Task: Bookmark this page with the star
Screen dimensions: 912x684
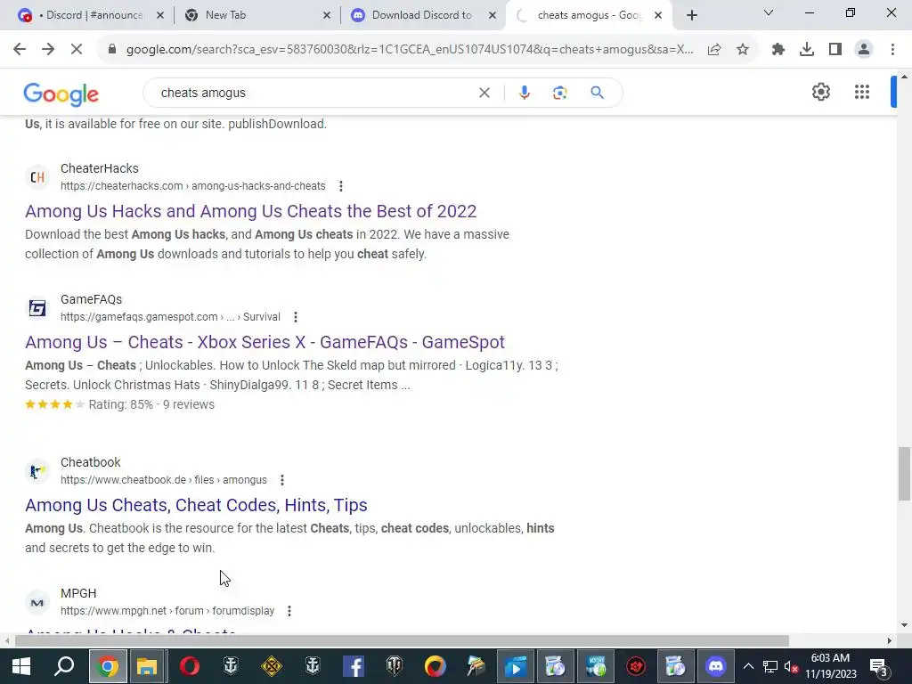Action: tap(743, 50)
